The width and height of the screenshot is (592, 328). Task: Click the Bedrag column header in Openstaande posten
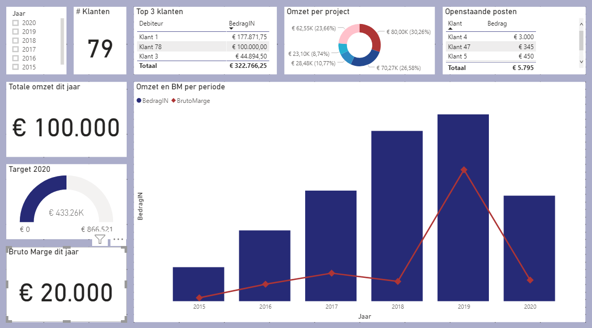[497, 24]
